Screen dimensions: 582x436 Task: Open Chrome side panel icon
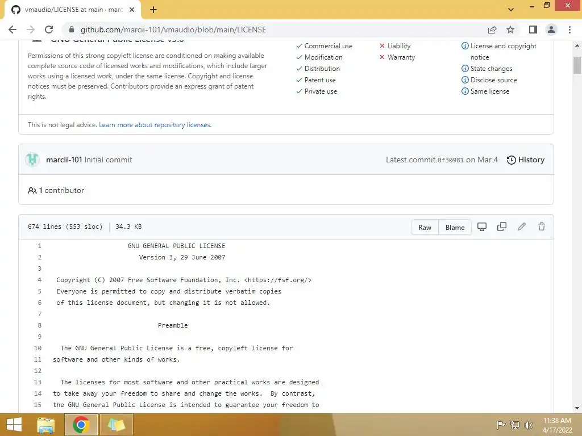click(533, 30)
